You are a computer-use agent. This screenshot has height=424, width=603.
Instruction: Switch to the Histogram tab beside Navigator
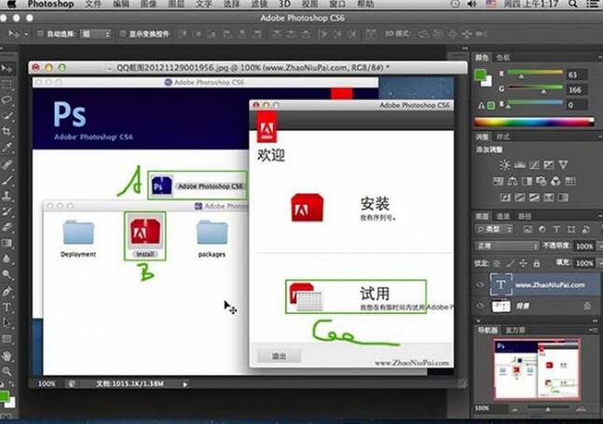[515, 330]
